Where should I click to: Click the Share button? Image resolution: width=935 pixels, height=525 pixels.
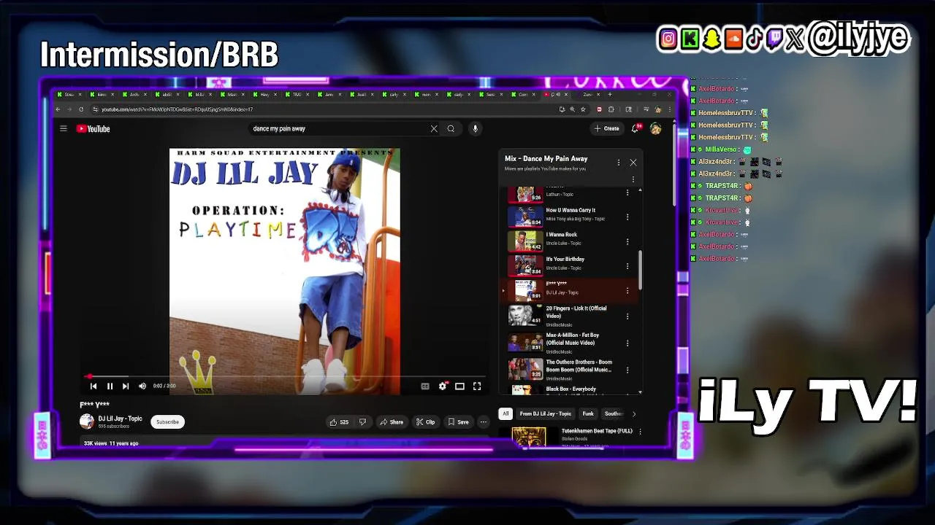[392, 421]
